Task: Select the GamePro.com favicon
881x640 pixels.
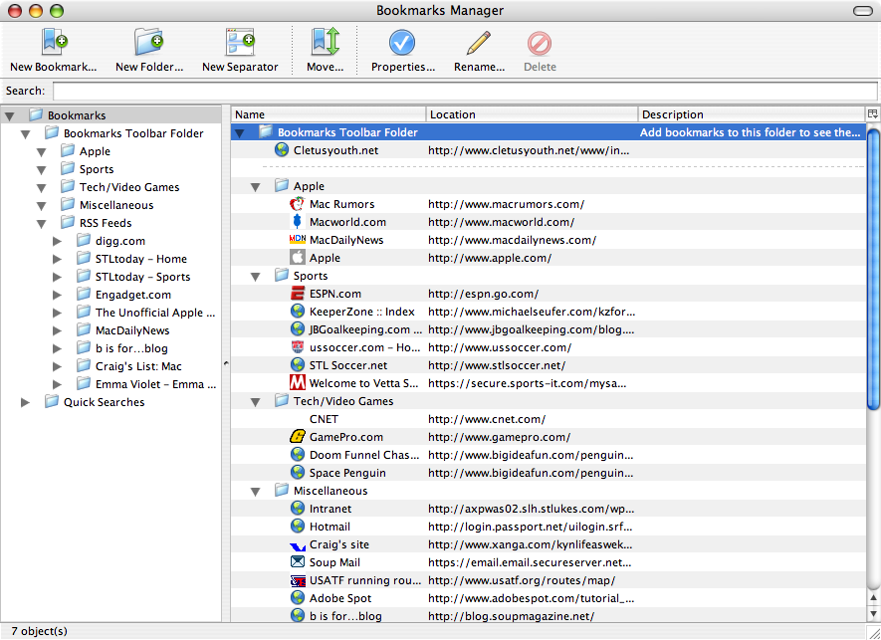Action: pos(298,437)
